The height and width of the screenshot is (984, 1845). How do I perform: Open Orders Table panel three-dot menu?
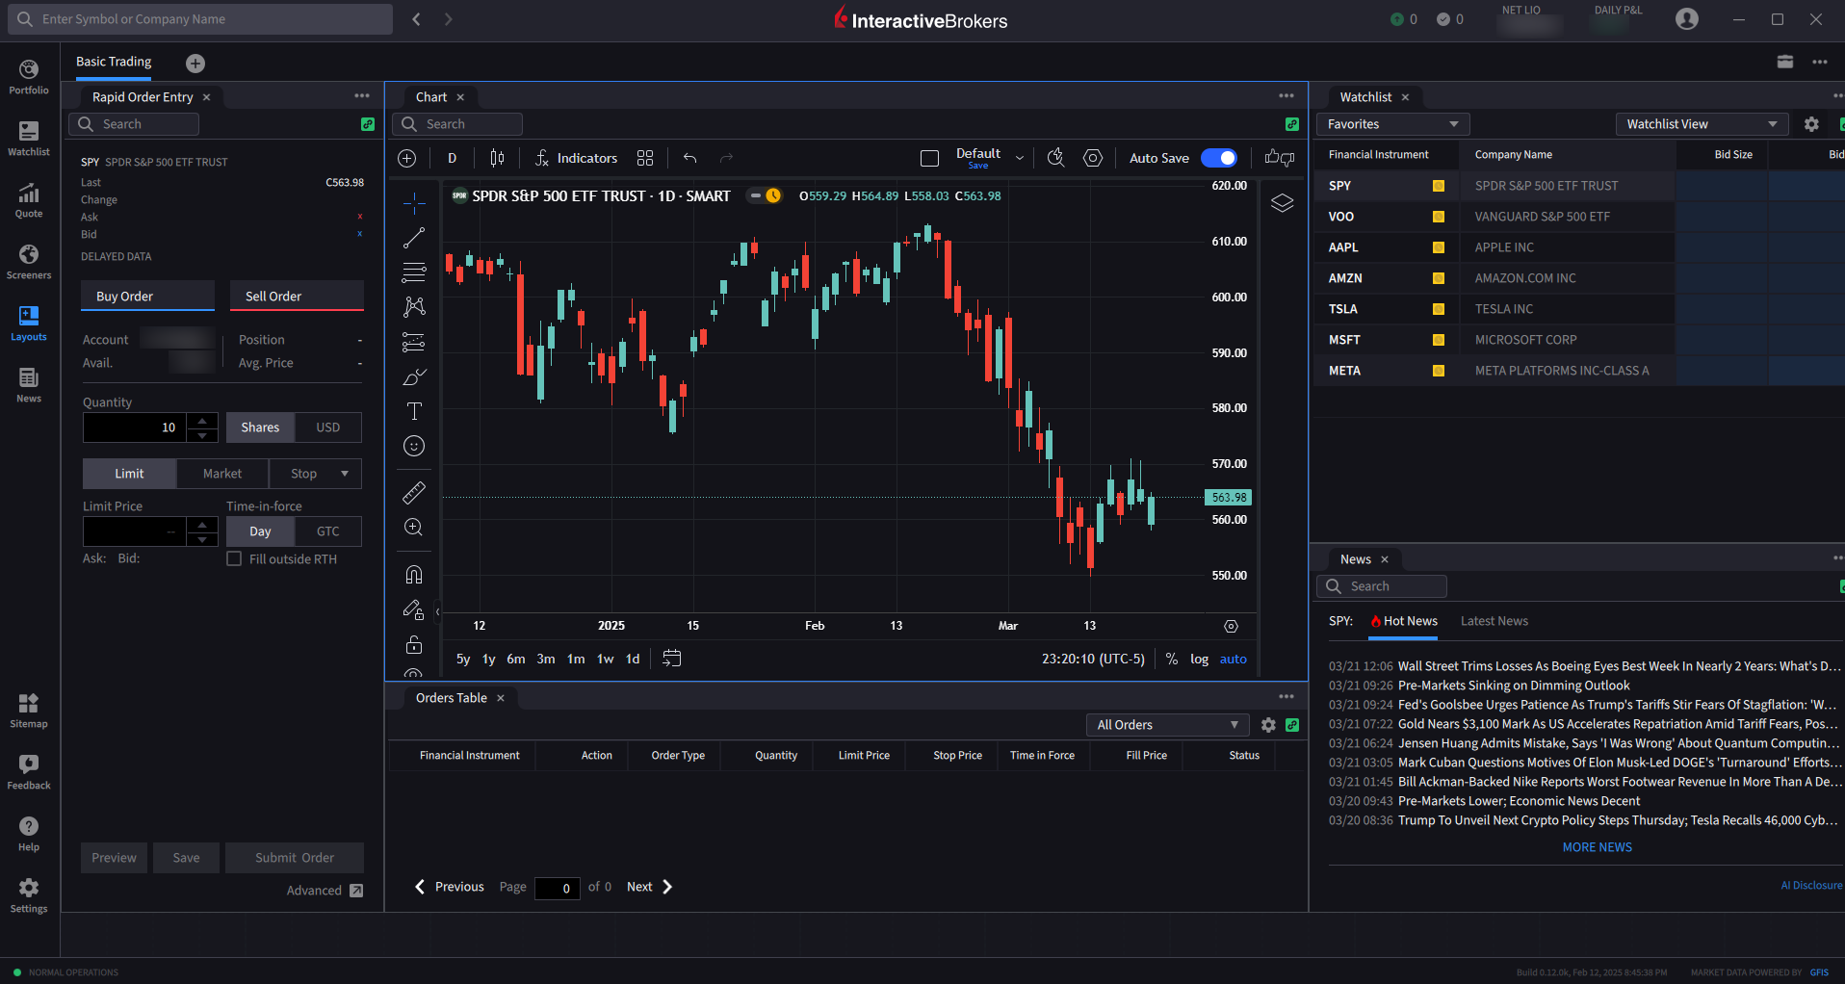coord(1286,697)
